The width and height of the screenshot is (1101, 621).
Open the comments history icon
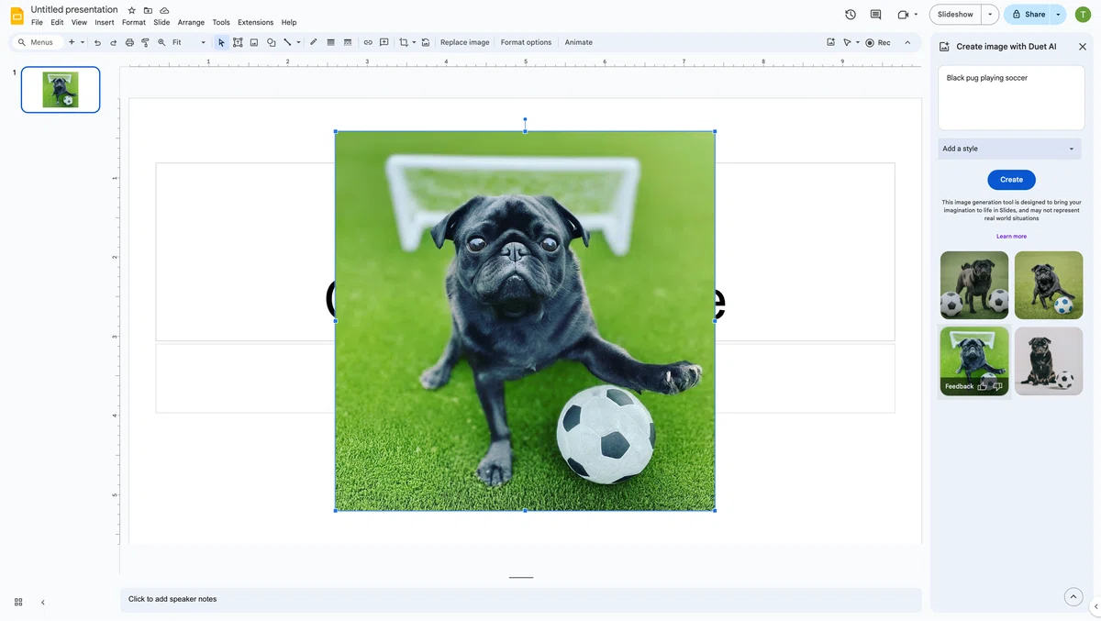pyautogui.click(x=875, y=15)
